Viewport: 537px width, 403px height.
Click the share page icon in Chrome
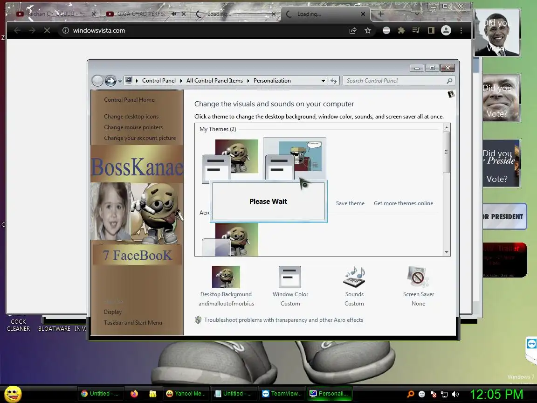353,30
